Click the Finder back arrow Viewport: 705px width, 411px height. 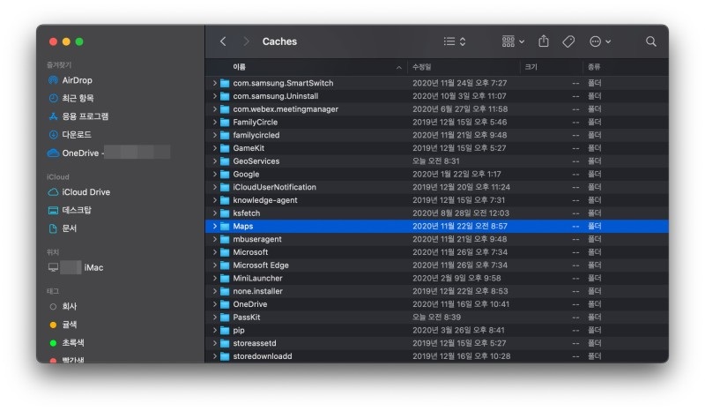click(223, 41)
